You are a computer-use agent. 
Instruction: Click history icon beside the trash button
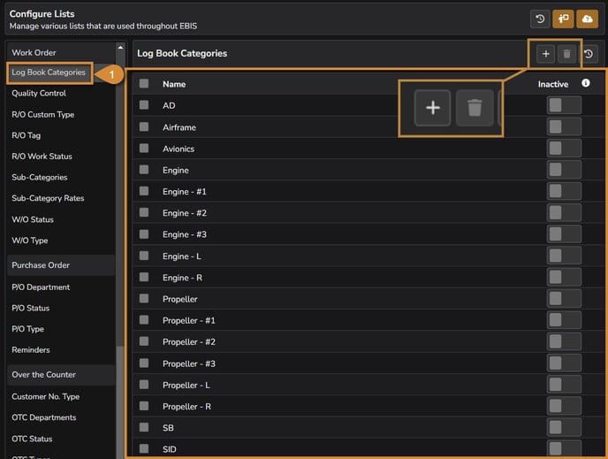click(590, 54)
